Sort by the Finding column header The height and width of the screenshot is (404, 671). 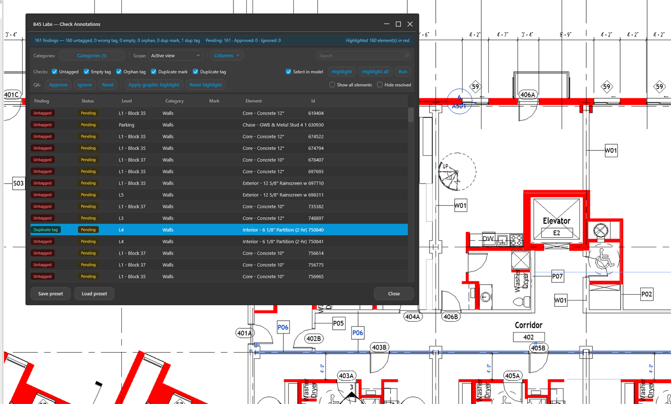point(42,101)
